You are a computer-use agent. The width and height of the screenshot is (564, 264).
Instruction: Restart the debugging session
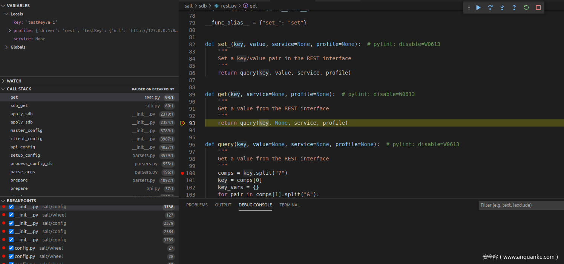coord(526,8)
